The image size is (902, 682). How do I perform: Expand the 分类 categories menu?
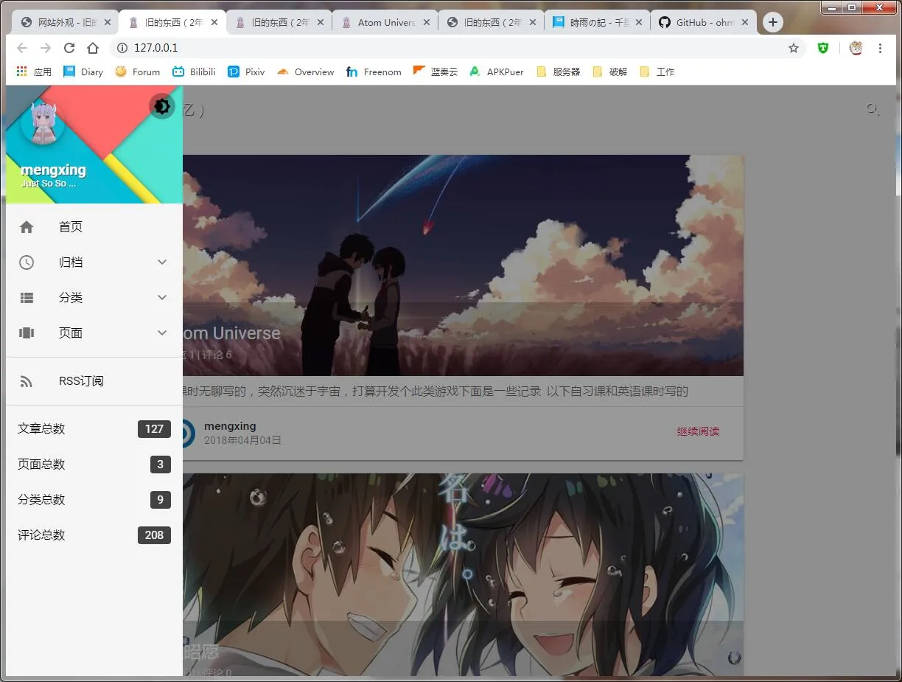[x=161, y=297]
